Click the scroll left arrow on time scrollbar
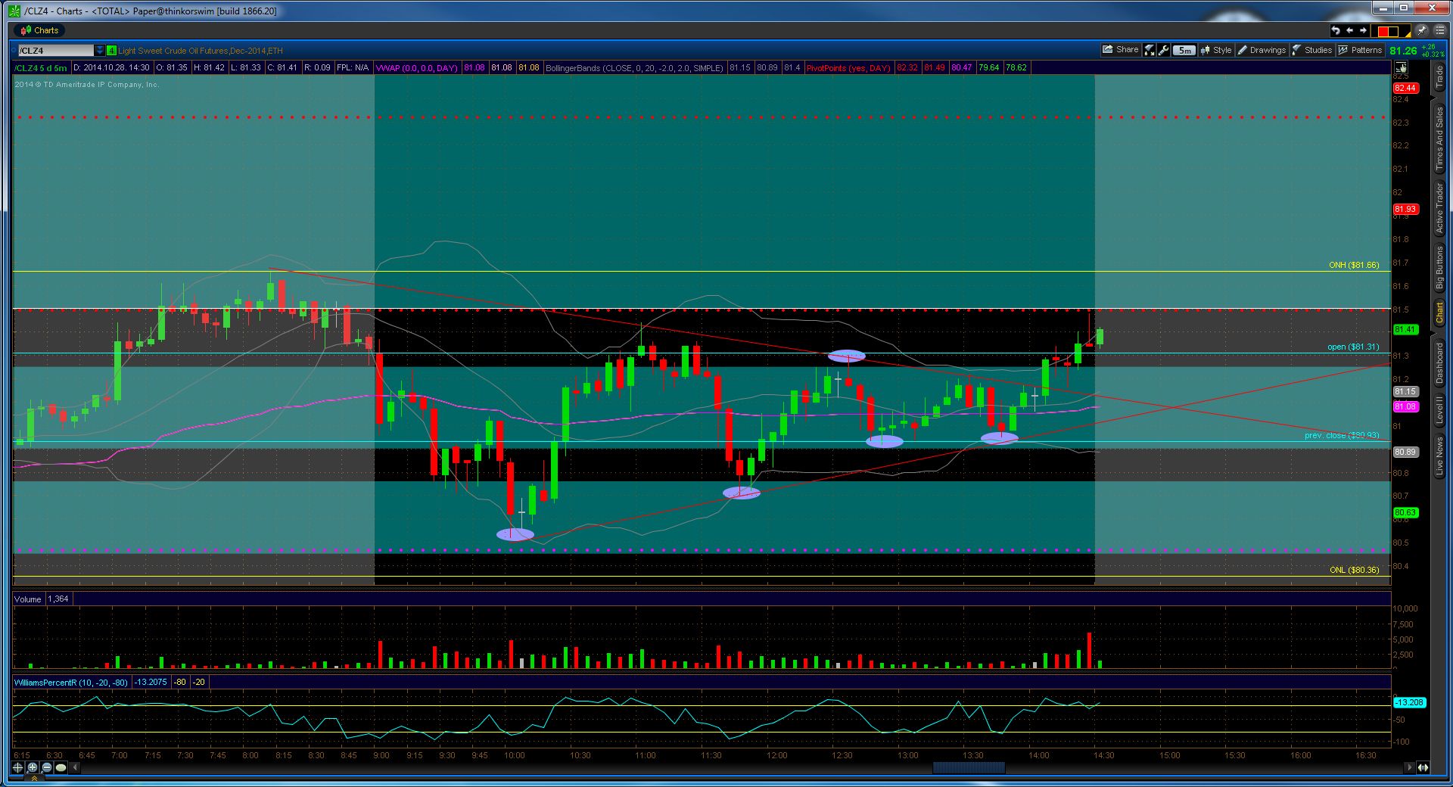Viewport: 1453px width, 787px height. tap(76, 767)
